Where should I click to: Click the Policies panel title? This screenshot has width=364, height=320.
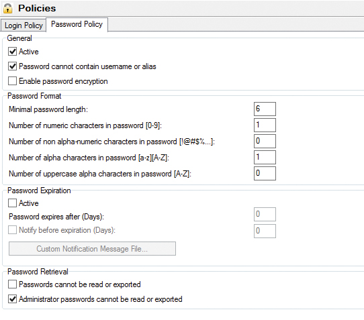(37, 8)
